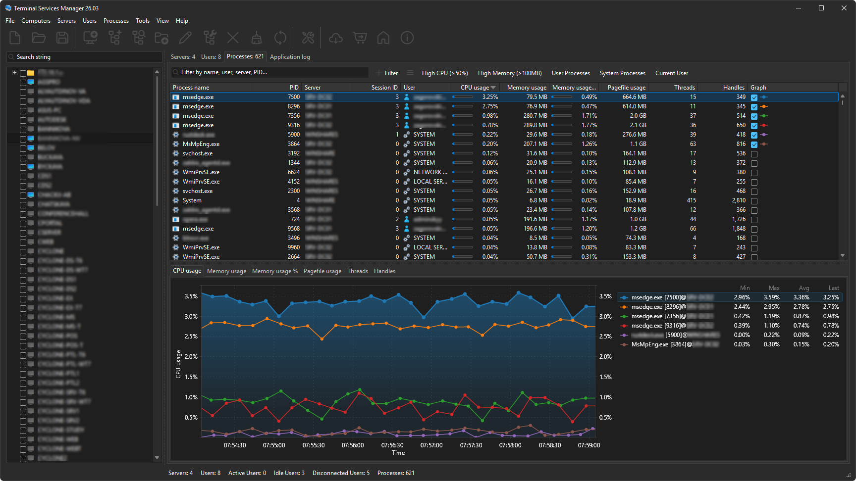Uncheck the graph checkbox for MsMpEng.exe
The height and width of the screenshot is (481, 856).
(x=754, y=144)
